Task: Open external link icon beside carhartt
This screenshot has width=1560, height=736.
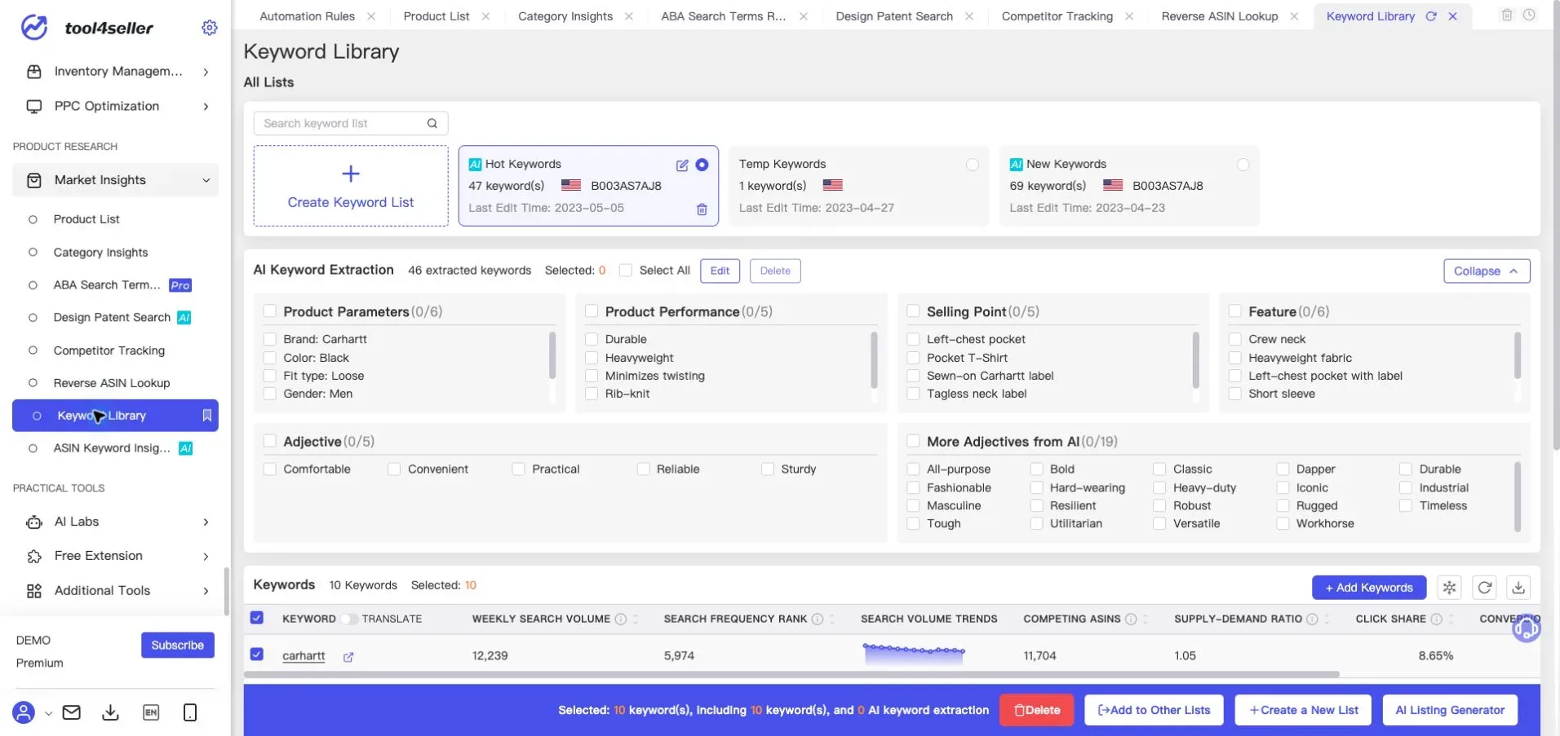Action: click(348, 657)
